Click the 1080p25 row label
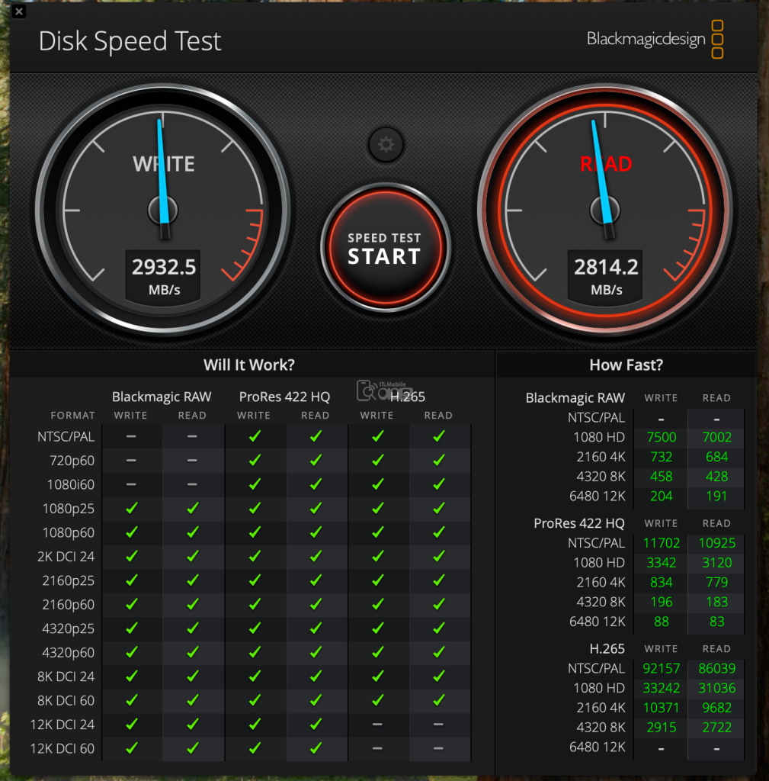The image size is (769, 781). (68, 509)
